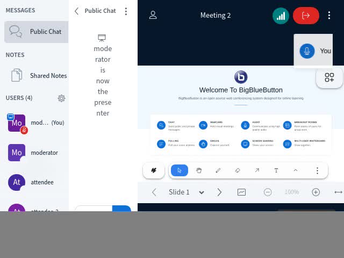This screenshot has height=258, width=344.
Task: Choose the Select arrow tool
Action: (x=180, y=170)
